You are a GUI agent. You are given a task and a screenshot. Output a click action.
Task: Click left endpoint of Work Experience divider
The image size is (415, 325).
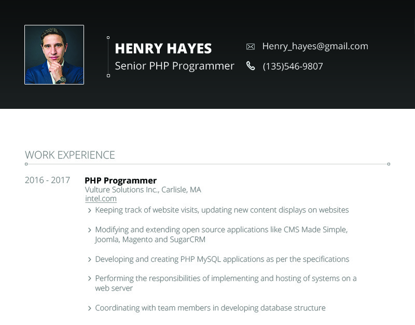[26, 164]
